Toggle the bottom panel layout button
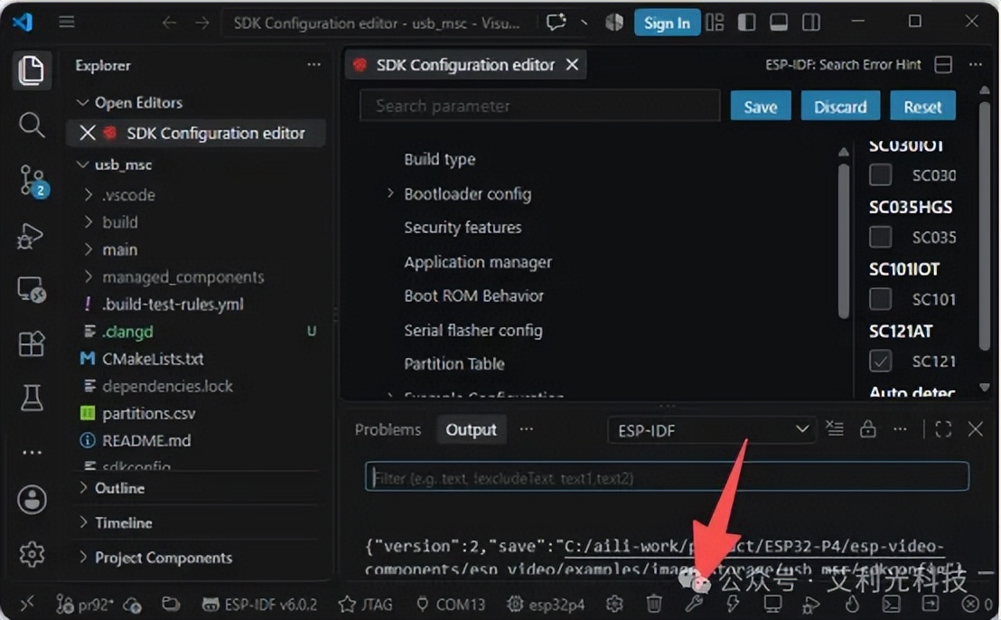The width and height of the screenshot is (1001, 620). pos(779,23)
